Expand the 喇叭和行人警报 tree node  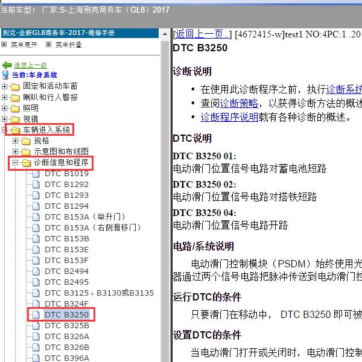point(4,97)
